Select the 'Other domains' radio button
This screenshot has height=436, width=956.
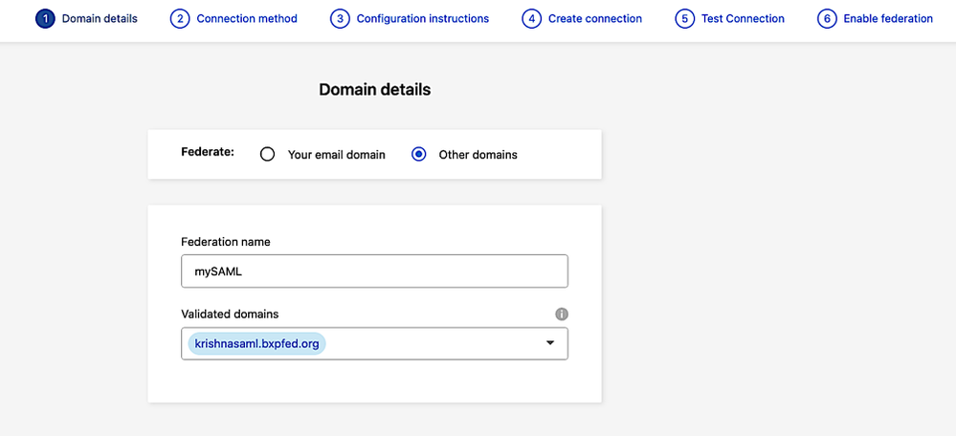tap(418, 154)
